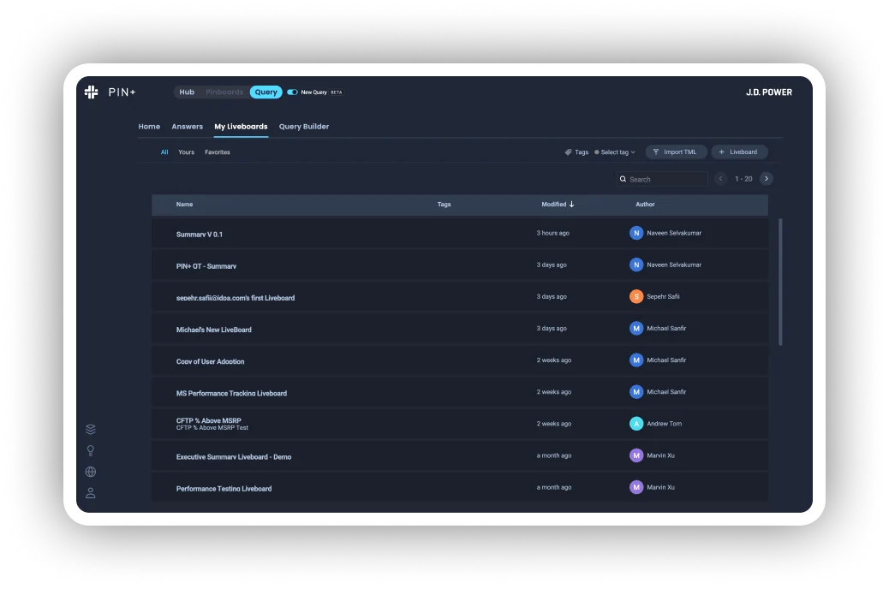Screen dimensions: 889x589
Task: Click Marvin Xu's avatar on the Executive Summary row
Action: click(636, 455)
